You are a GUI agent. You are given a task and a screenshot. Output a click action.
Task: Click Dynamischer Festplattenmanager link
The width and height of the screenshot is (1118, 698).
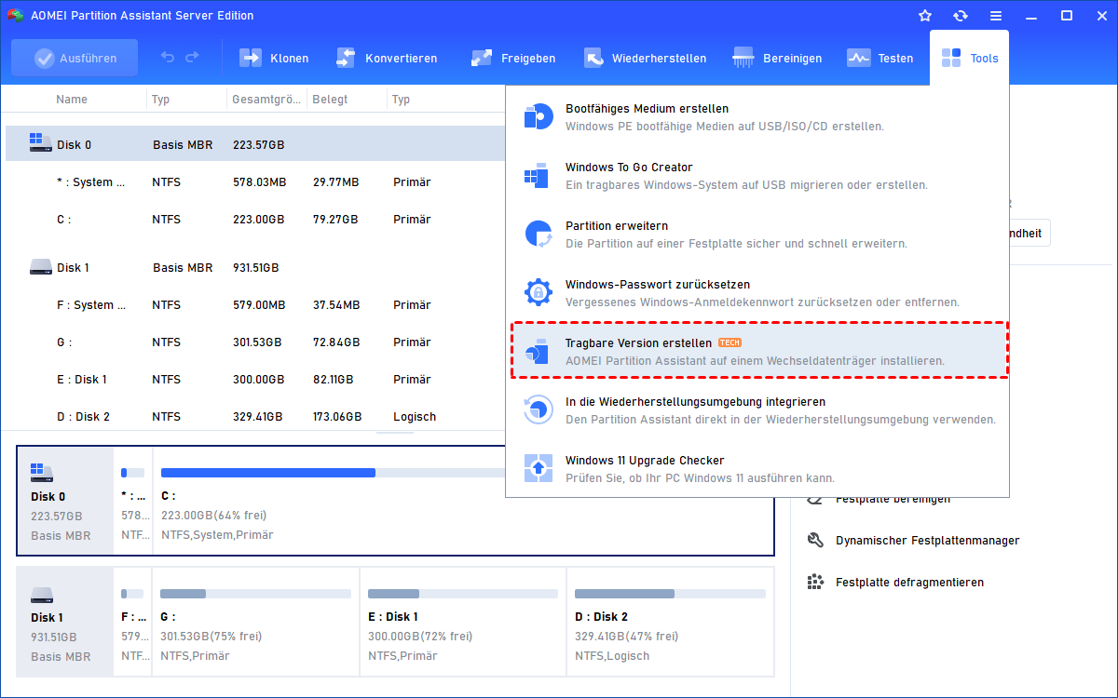(927, 541)
